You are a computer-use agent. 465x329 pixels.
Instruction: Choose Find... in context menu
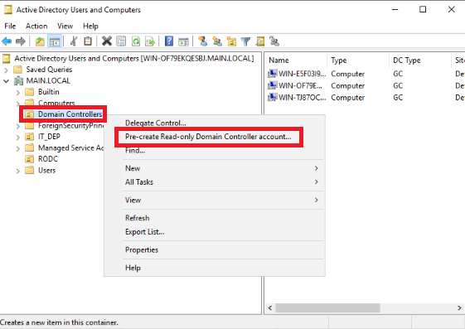coord(135,150)
